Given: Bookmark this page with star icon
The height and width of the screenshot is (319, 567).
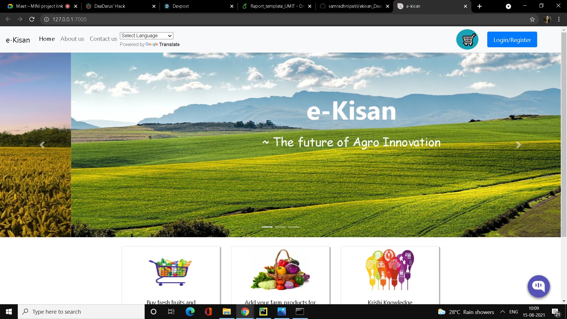Looking at the screenshot, I should pyautogui.click(x=532, y=19).
